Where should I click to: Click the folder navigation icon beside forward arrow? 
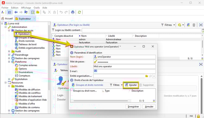click(26, 12)
